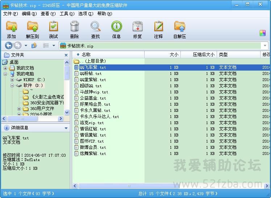Viewport: 271px width, 198px height.
Task: Expand the 我的文档 tree node
Action: [x=5, y=68]
